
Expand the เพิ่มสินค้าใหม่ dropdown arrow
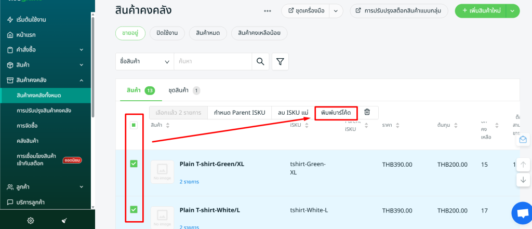(513, 11)
